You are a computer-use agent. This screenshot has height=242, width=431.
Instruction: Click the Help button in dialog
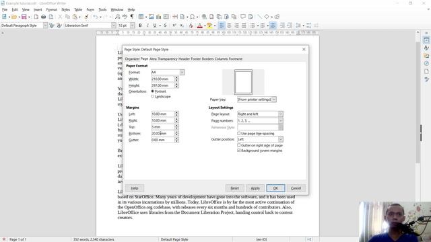coord(135,188)
